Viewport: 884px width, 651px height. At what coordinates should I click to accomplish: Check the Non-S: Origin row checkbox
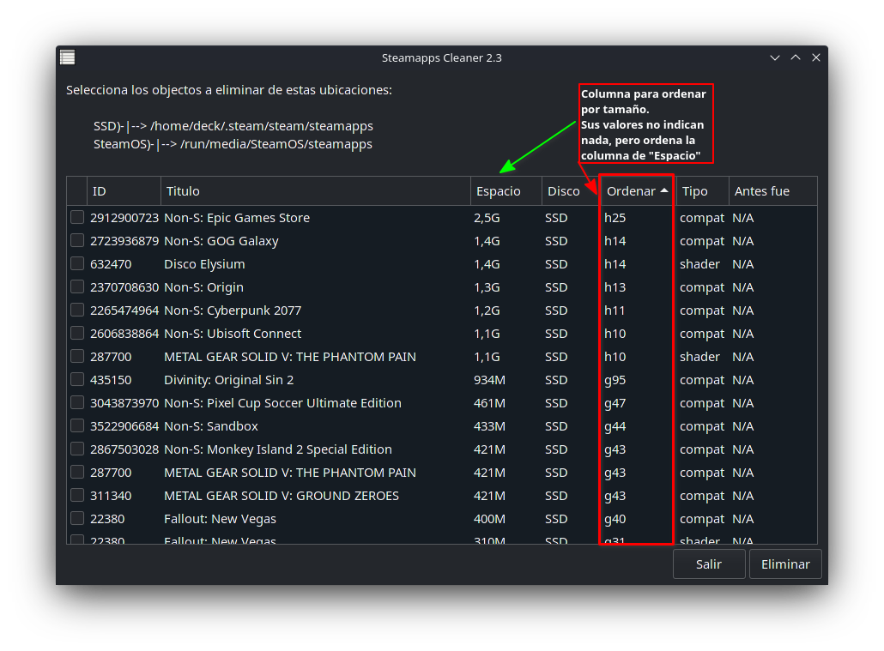click(x=77, y=286)
